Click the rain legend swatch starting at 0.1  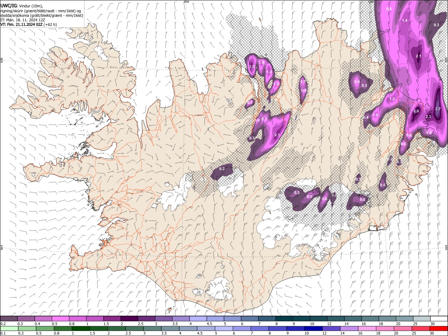pos(9,328)
